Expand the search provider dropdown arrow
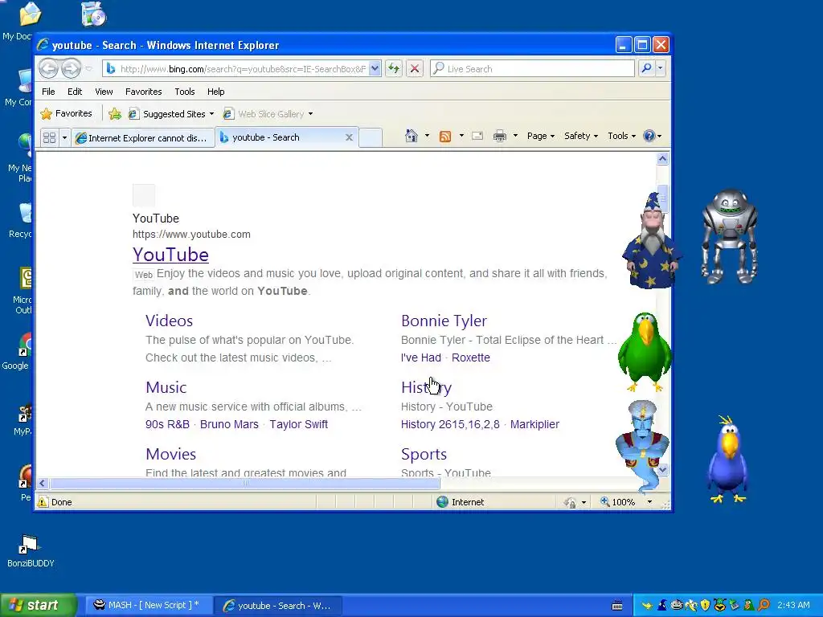The width and height of the screenshot is (823, 617). click(x=661, y=68)
